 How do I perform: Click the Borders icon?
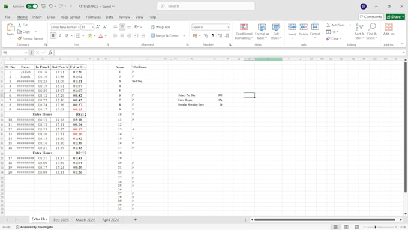[x=78, y=35]
